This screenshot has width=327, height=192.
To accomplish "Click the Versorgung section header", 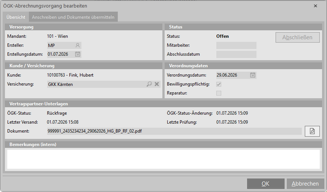I will point(84,27).
